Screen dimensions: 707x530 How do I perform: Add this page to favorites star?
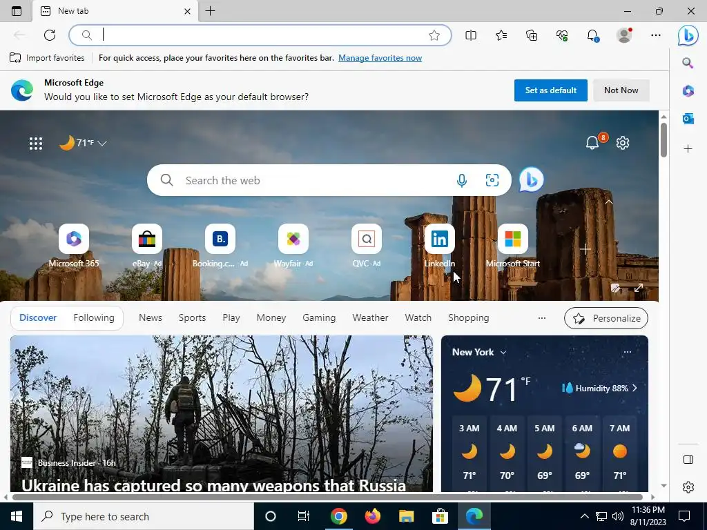click(434, 35)
